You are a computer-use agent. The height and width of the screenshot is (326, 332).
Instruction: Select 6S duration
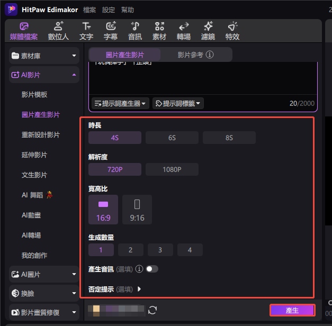coord(172,138)
